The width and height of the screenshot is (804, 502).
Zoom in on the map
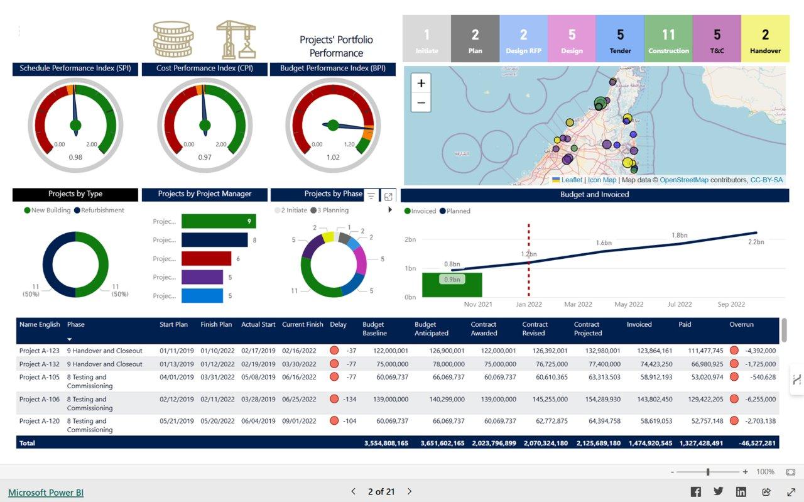click(421, 83)
